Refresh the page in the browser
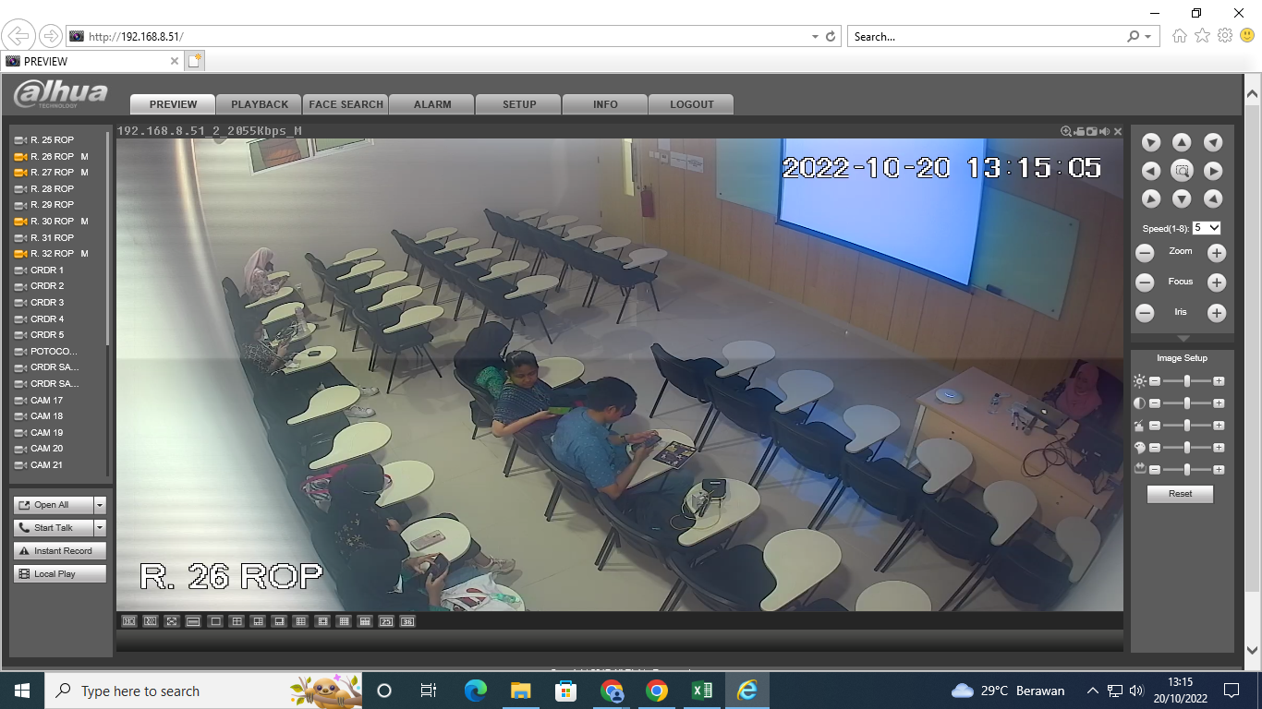 831,37
